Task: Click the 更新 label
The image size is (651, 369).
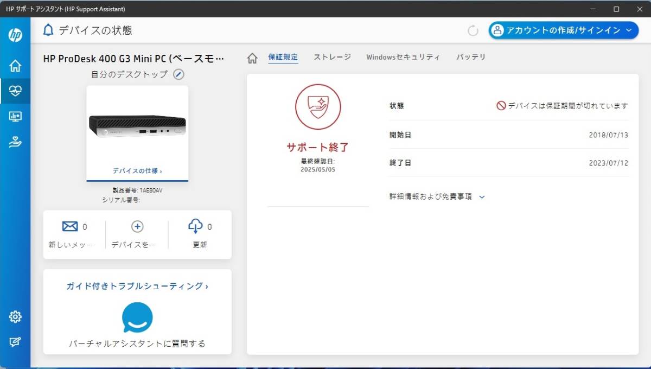Action: [x=200, y=245]
